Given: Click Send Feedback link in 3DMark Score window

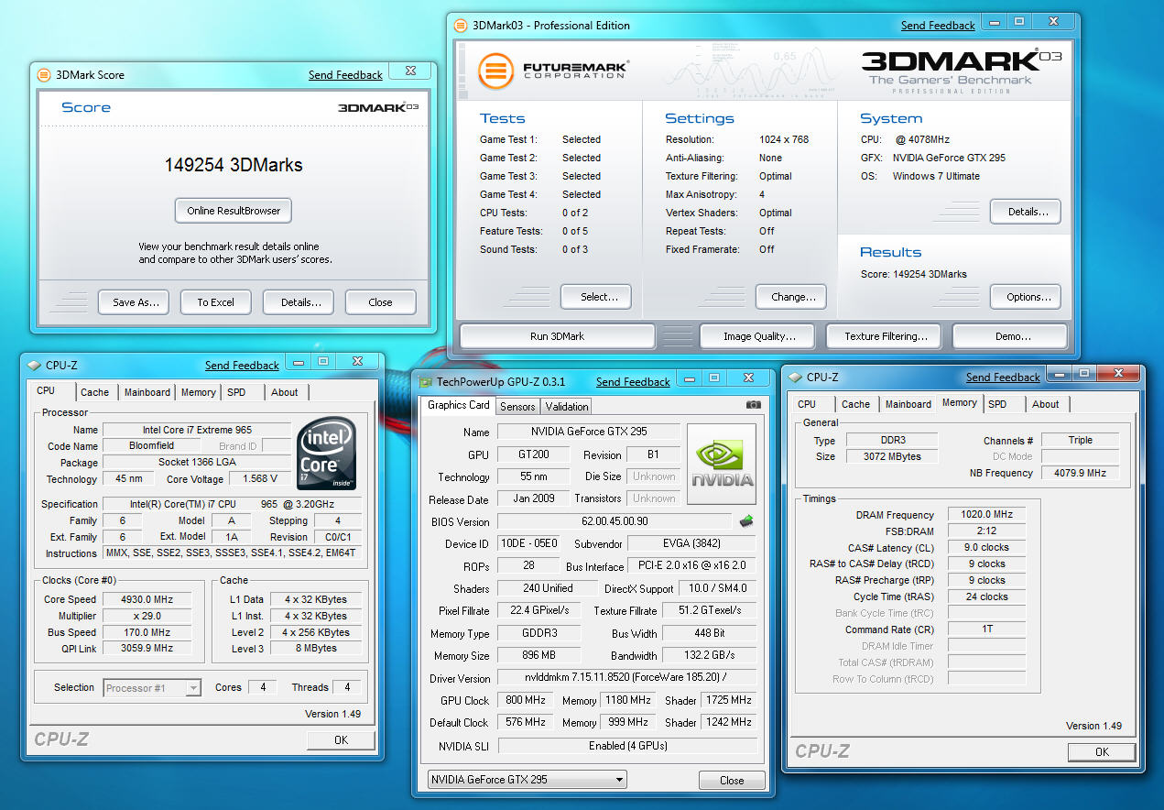Looking at the screenshot, I should click(x=345, y=75).
